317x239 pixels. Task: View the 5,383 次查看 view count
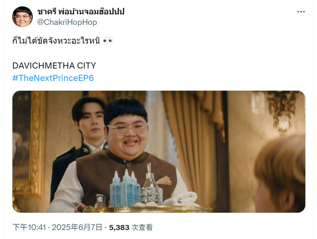tap(131, 227)
